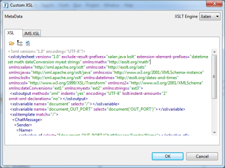Switch to the JMS XSL tab

[x=32, y=33]
